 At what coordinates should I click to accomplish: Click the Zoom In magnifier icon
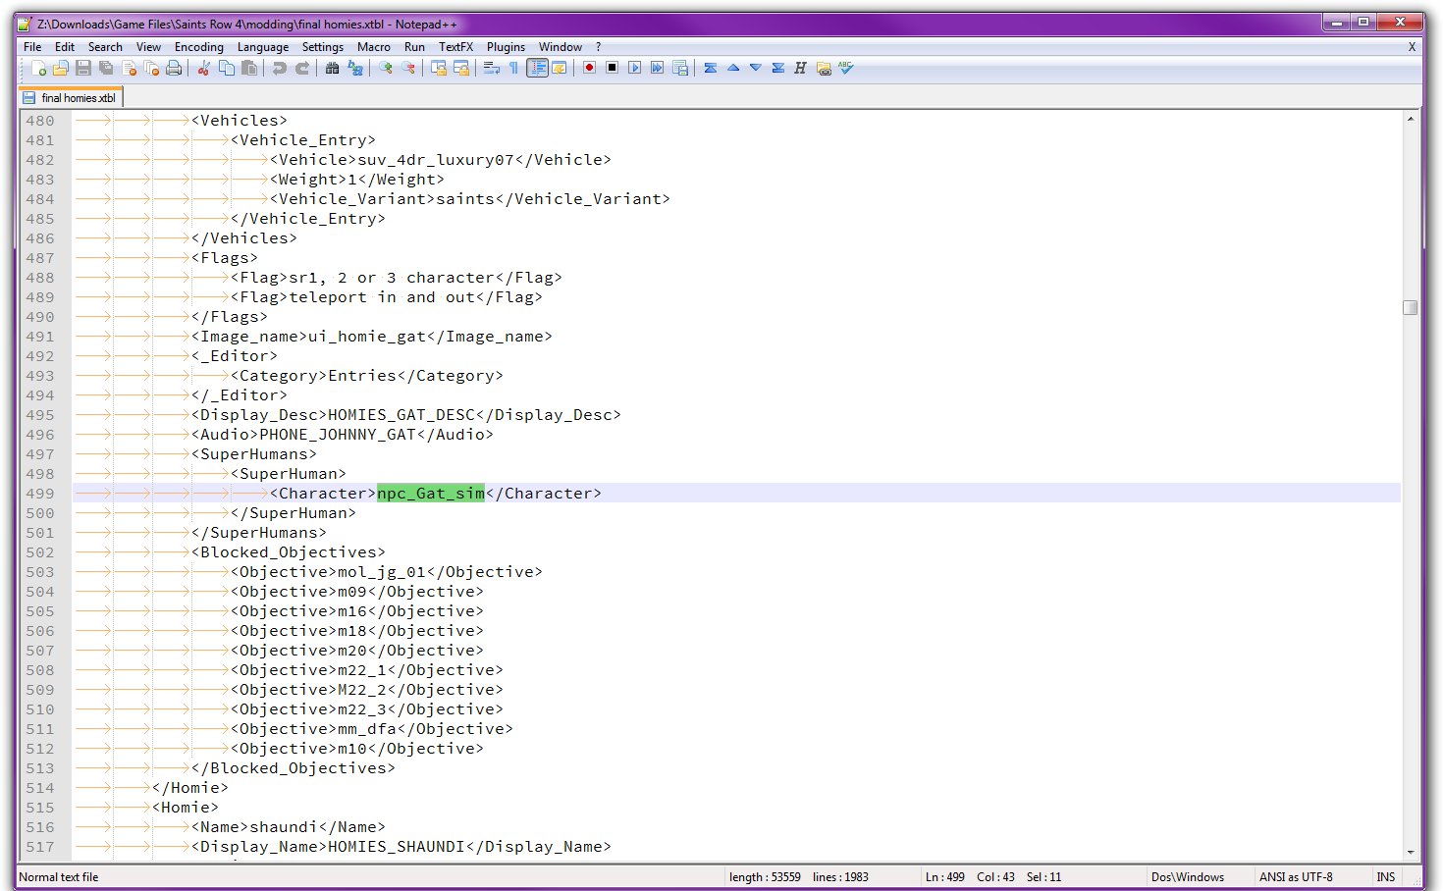386,68
